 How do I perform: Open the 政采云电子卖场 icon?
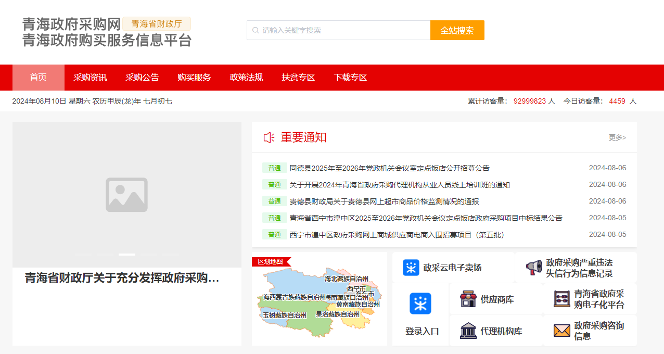click(411, 267)
